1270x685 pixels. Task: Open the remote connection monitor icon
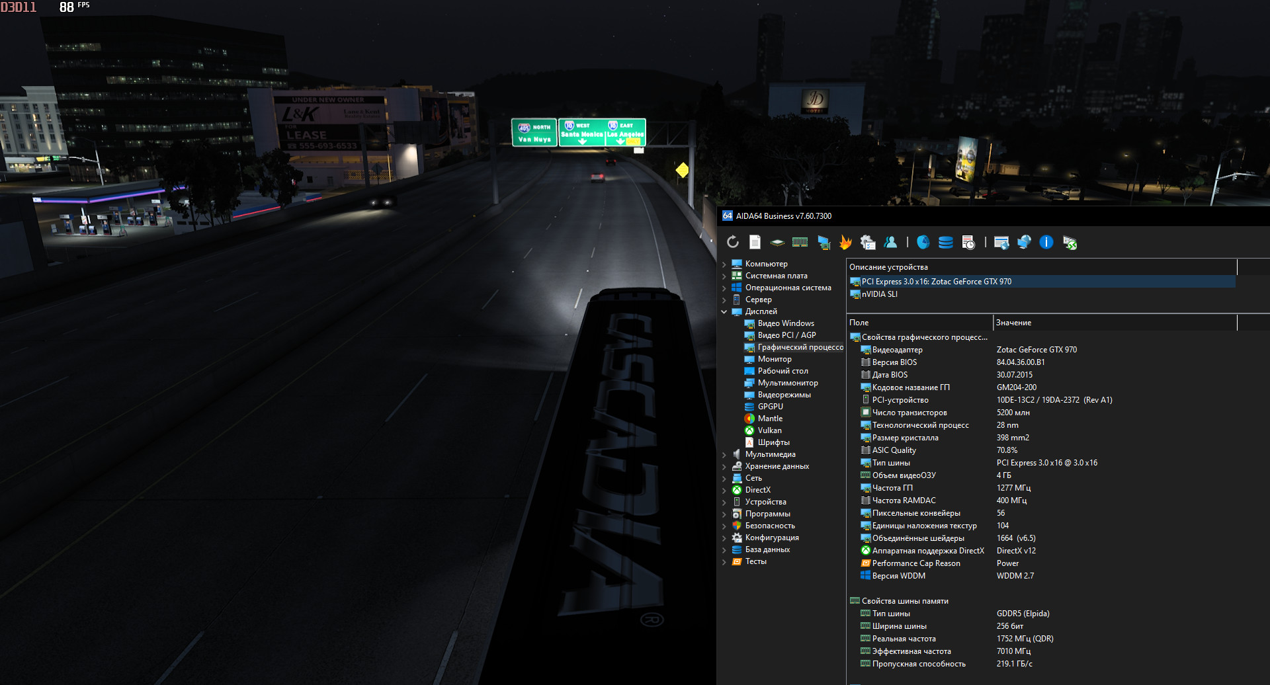tap(1070, 243)
